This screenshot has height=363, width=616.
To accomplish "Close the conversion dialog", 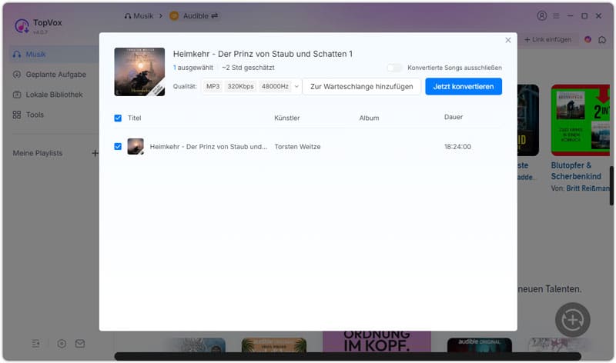I will coord(508,40).
